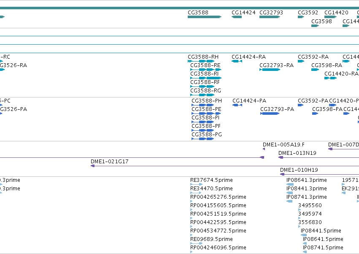The image size is (359, 254).
Task: Click the G3526-PA protein label
Action: tap(13, 109)
